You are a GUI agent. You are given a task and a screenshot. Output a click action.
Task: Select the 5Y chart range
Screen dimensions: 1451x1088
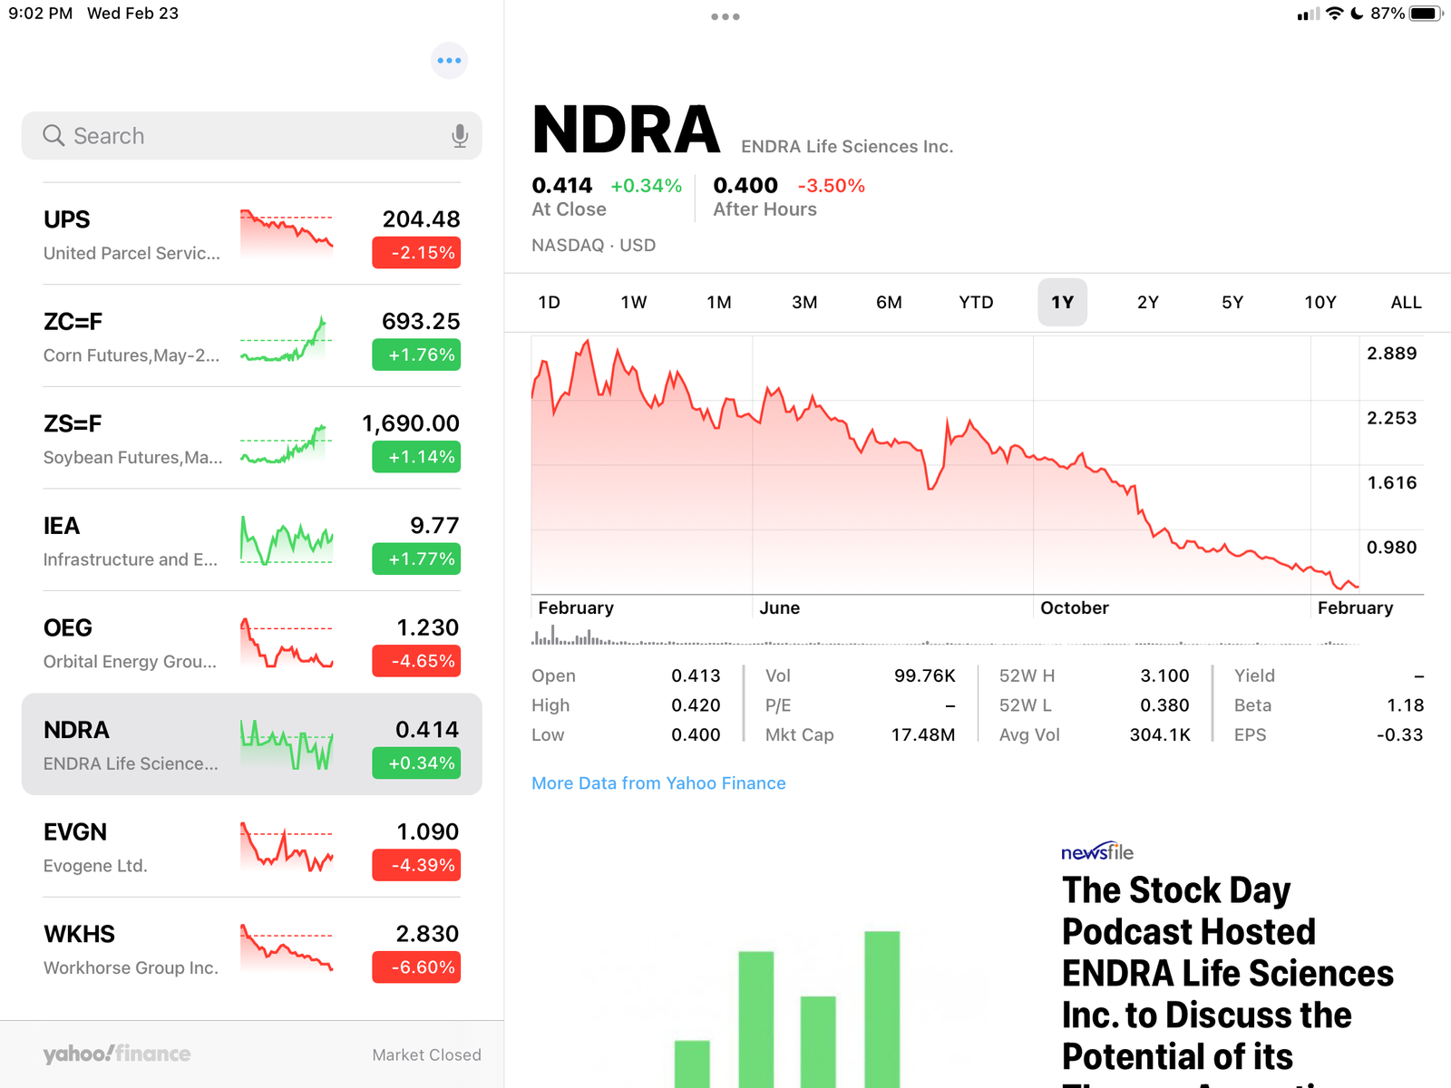click(x=1232, y=302)
